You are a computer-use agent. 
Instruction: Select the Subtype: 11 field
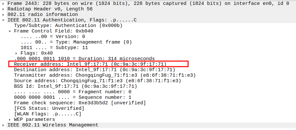coord(54,47)
